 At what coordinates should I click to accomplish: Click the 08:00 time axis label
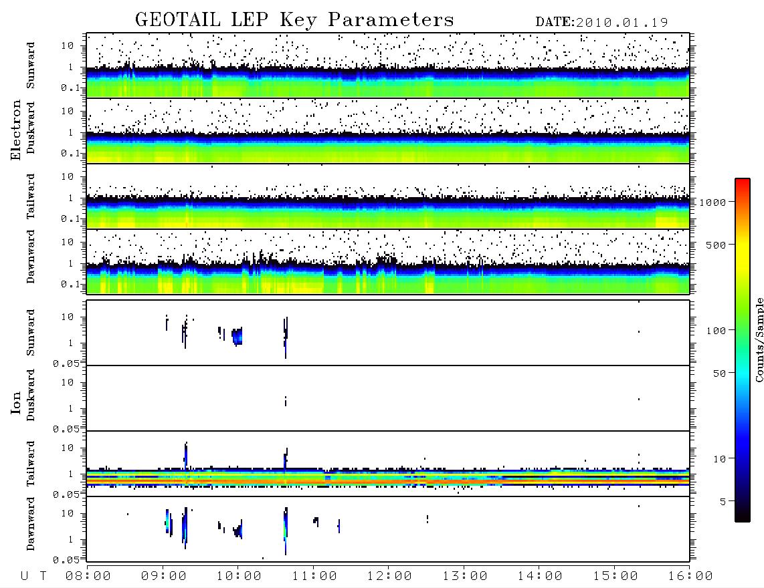click(x=88, y=576)
